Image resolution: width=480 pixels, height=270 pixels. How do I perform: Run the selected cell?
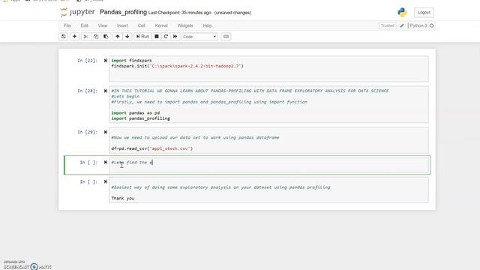pyautogui.click(x=142, y=37)
